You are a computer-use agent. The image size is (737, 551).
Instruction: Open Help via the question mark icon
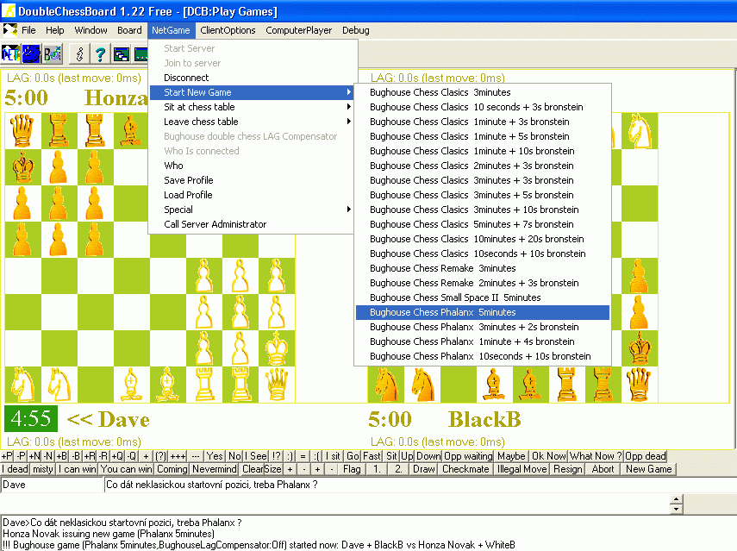101,53
